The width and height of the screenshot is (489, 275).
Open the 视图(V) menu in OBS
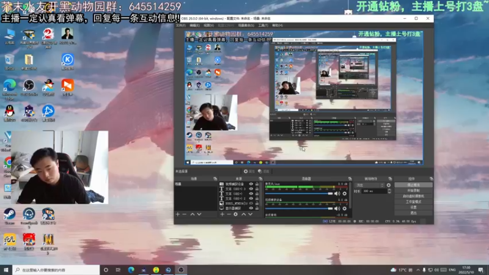208,25
